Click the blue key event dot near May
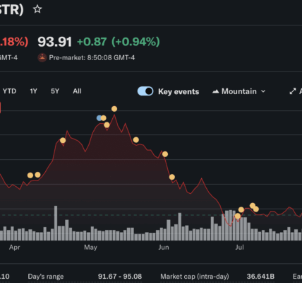The image size is (302, 283). pyautogui.click(x=99, y=118)
